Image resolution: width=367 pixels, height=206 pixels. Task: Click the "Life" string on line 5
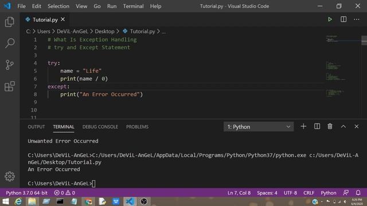click(92, 71)
